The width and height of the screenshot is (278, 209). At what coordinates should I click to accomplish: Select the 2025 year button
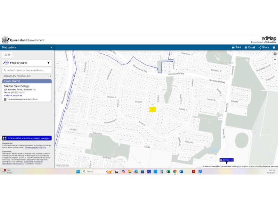7,55
